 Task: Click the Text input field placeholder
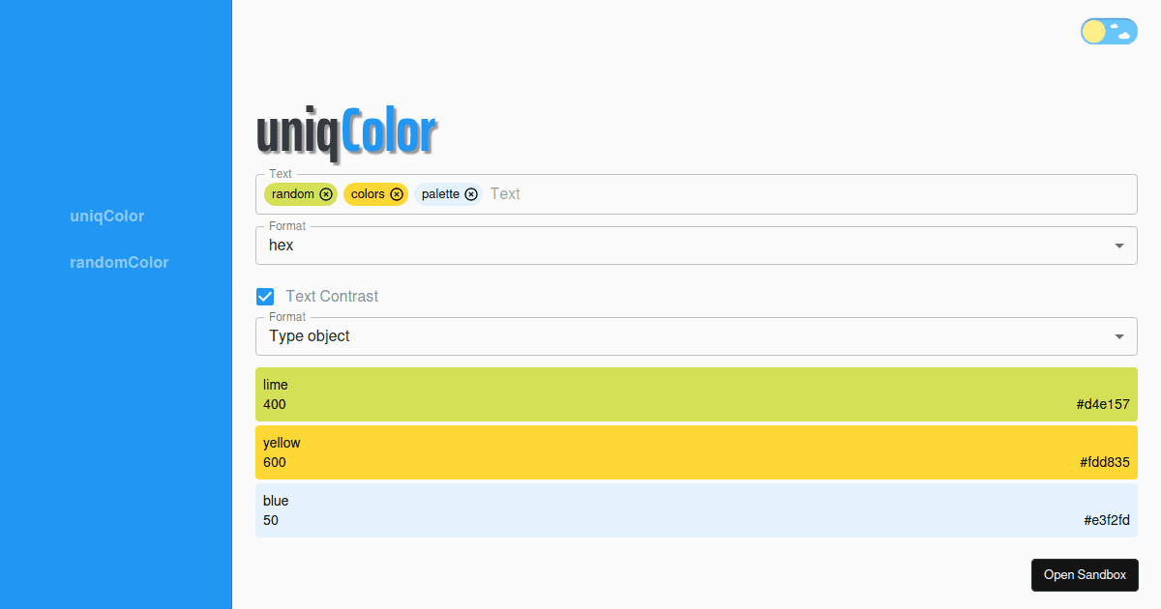505,193
